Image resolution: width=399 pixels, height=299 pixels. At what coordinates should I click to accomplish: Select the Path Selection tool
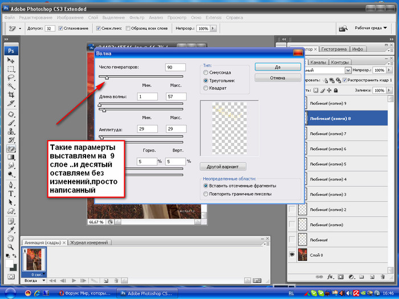coord(11,202)
